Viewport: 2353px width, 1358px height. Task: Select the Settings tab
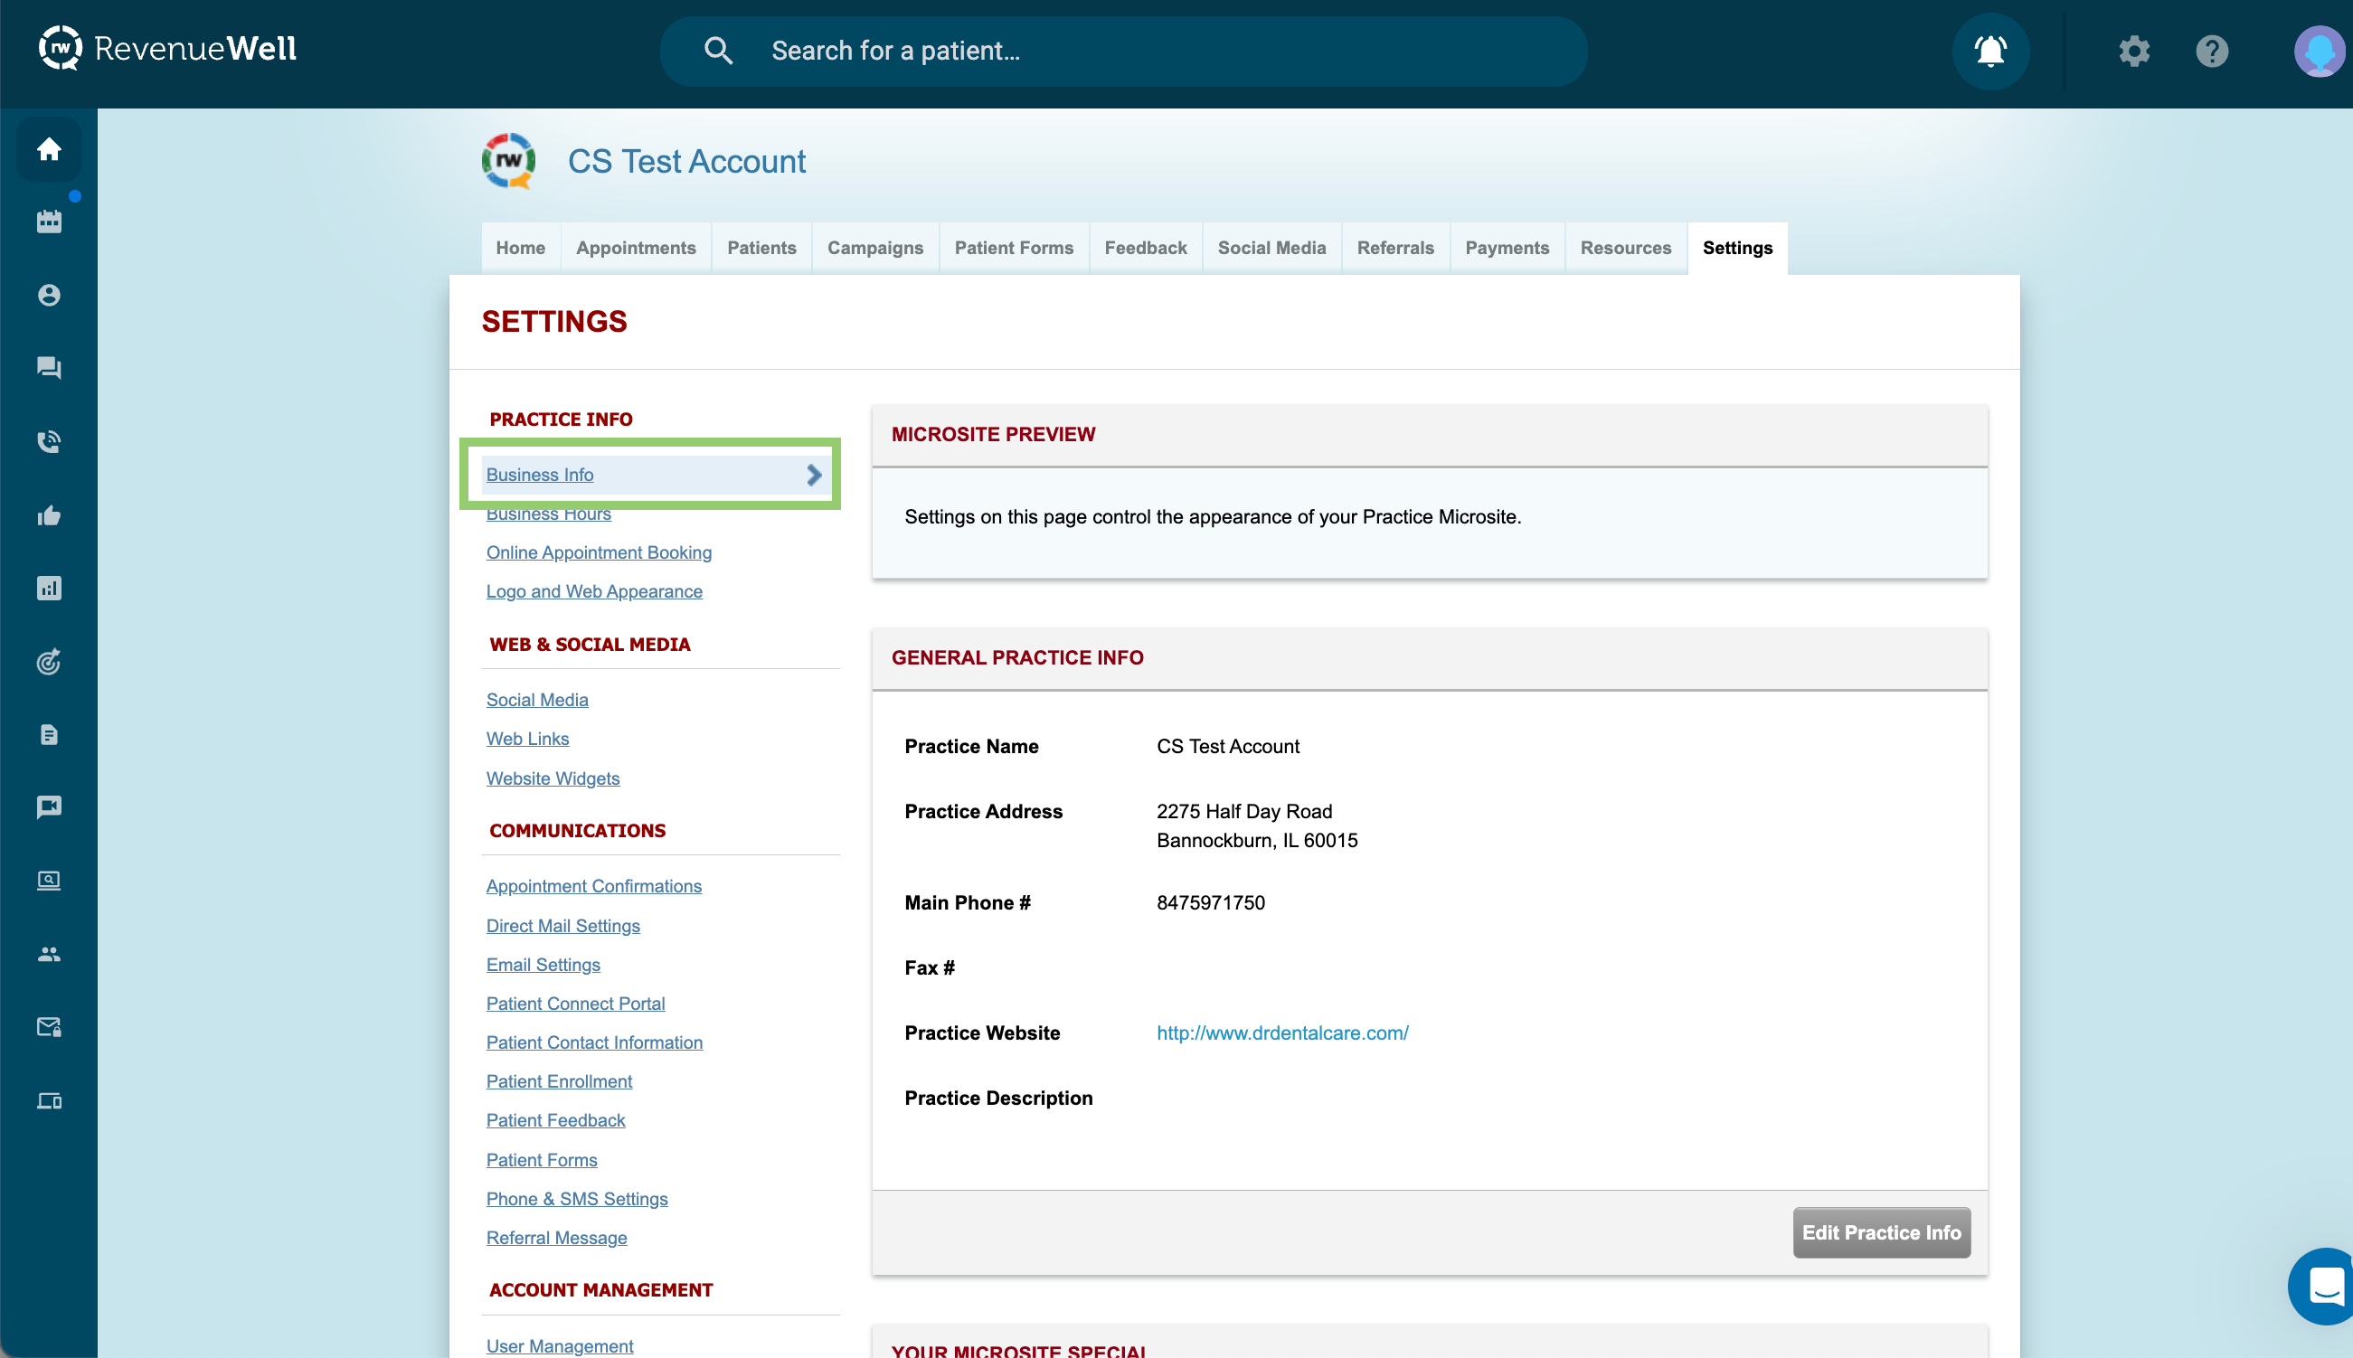pyautogui.click(x=1736, y=248)
